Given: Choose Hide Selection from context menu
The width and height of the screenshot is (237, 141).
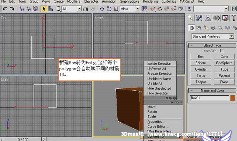Looking at the screenshot, I should pyautogui.click(x=158, y=93).
